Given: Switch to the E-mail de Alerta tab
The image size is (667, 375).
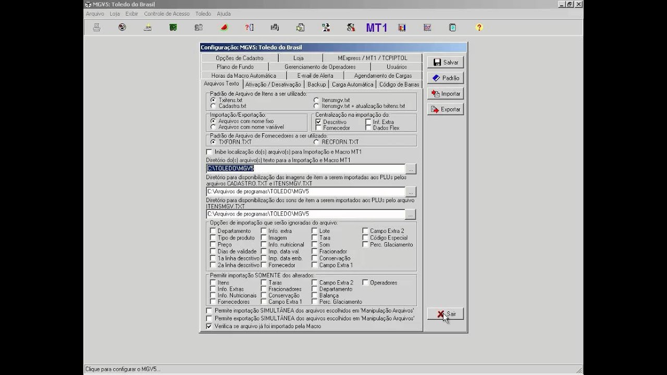Looking at the screenshot, I should (315, 76).
